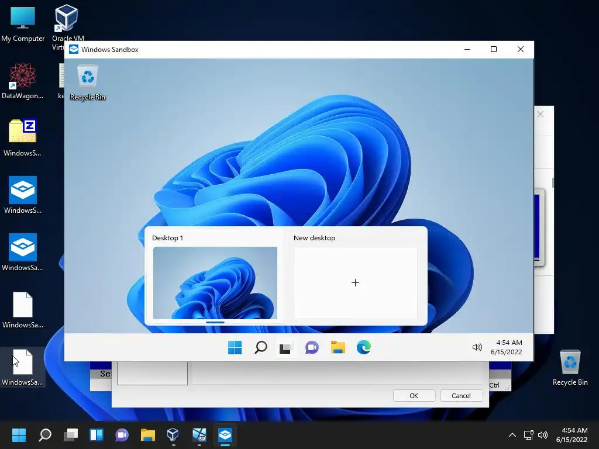Select the 'WindowsSa...' Sandbox config desktop icon

[23, 252]
